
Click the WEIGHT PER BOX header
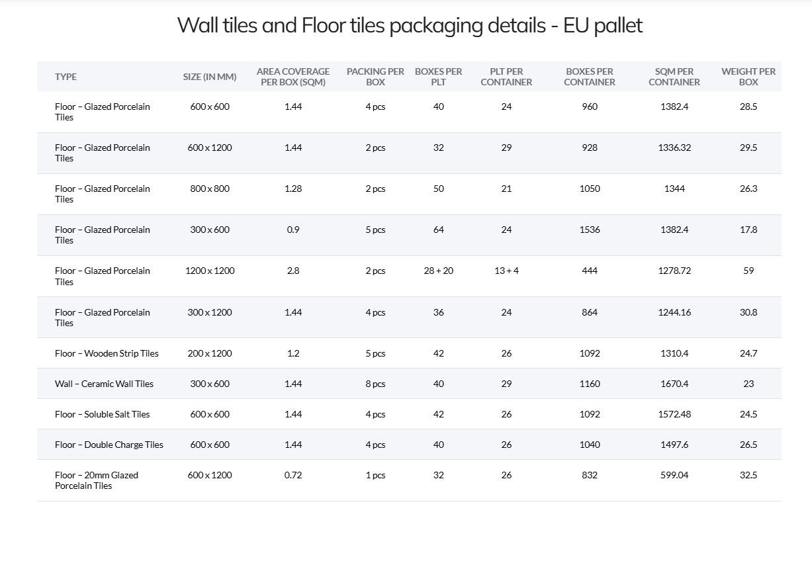tap(748, 77)
